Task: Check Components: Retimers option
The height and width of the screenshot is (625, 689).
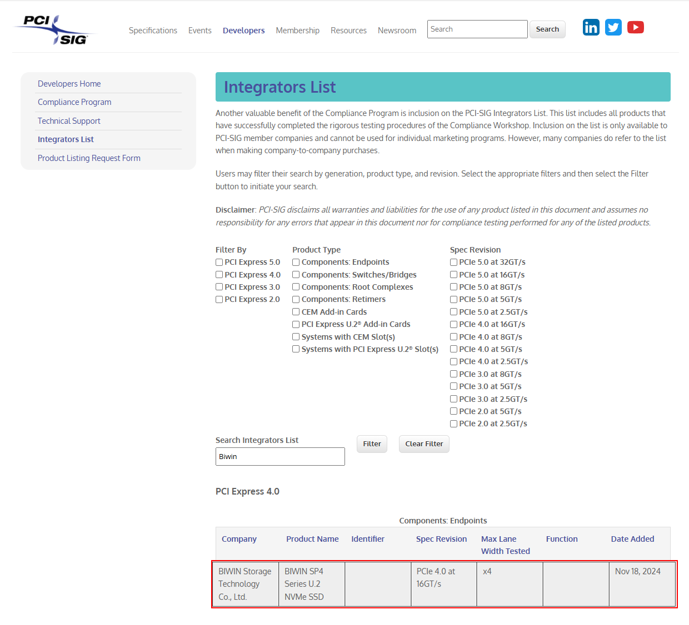Action: pyautogui.click(x=296, y=299)
